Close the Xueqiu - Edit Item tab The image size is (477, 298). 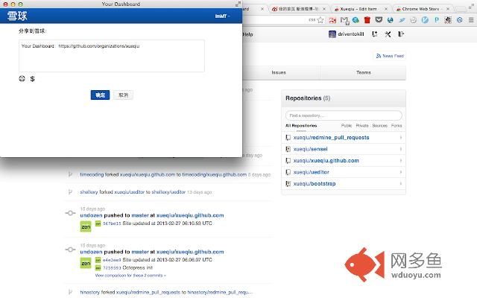coord(386,9)
